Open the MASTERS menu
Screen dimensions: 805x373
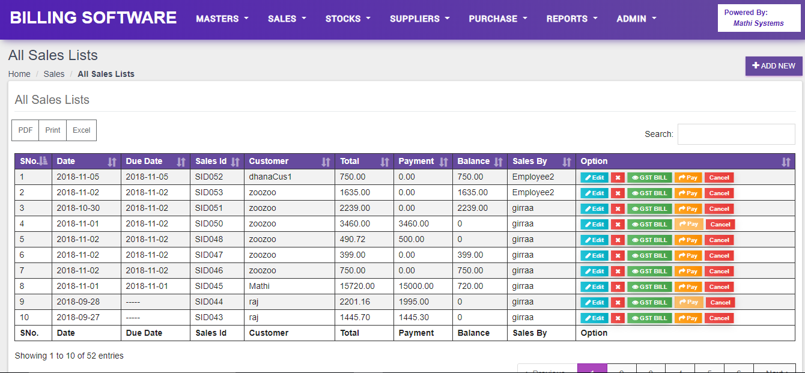[x=222, y=19]
